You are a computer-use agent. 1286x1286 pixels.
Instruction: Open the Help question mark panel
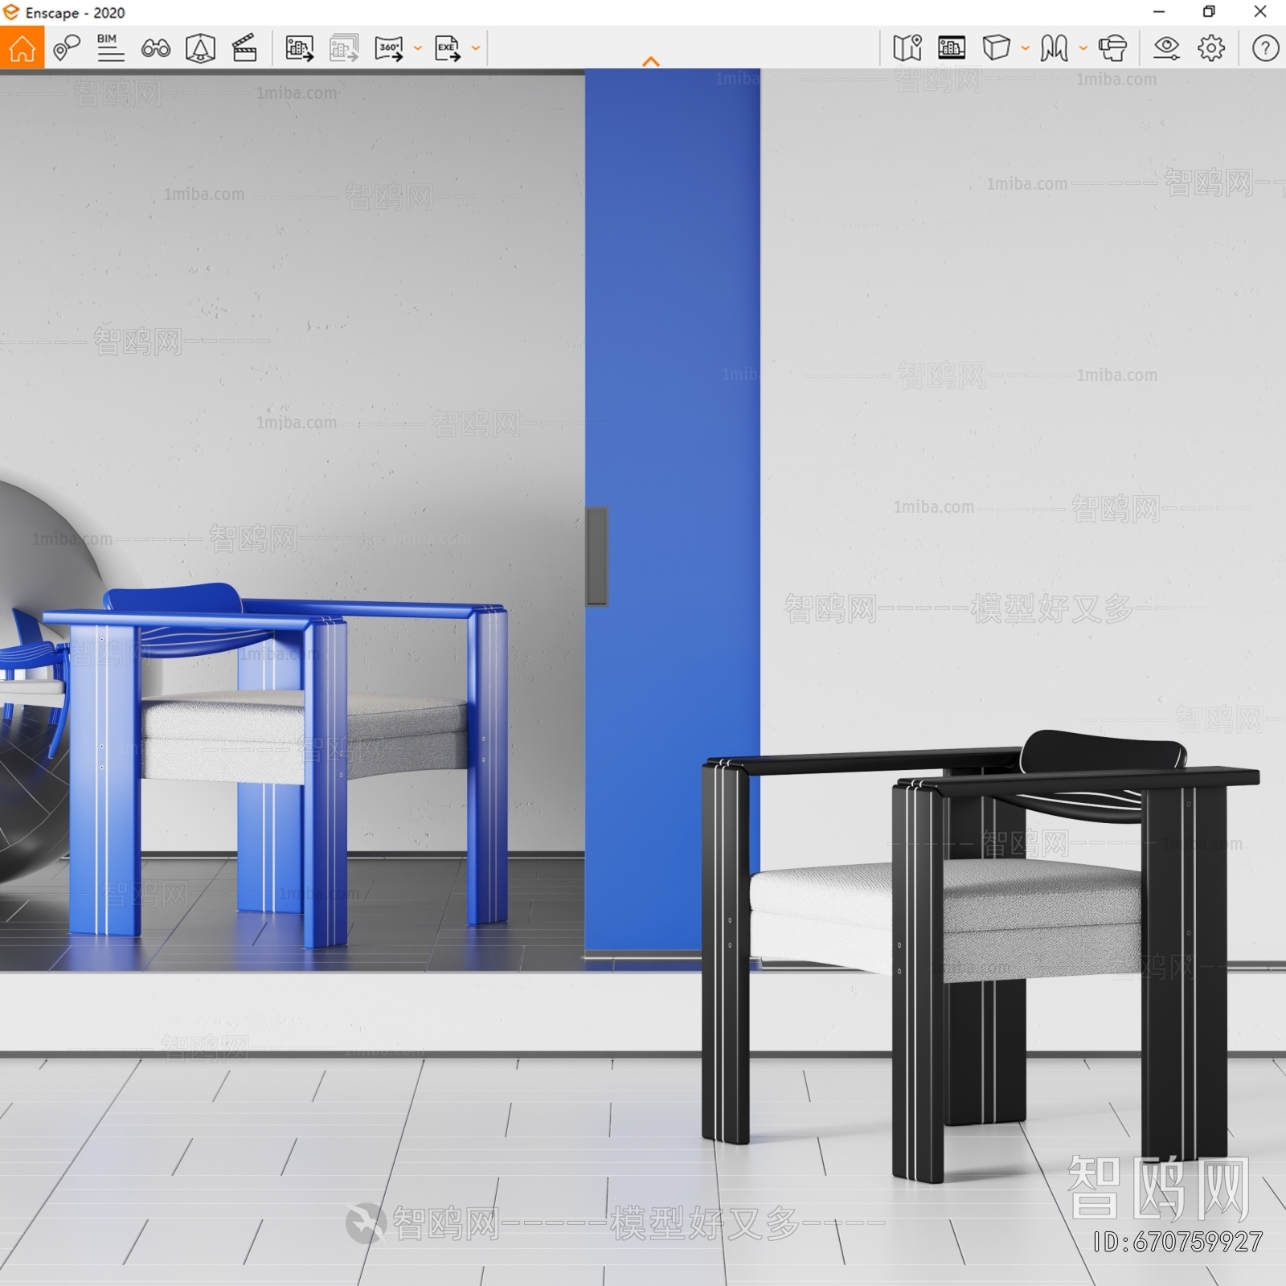point(1265,48)
